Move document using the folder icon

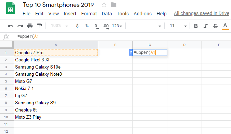[114, 5]
